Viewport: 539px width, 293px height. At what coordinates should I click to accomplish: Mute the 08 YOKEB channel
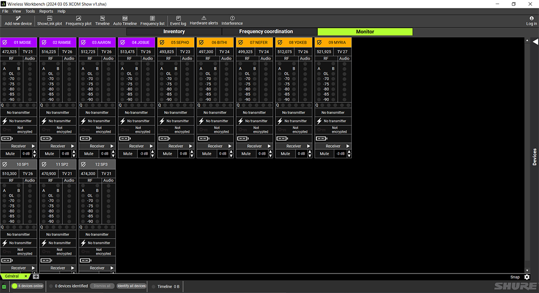tap(285, 154)
